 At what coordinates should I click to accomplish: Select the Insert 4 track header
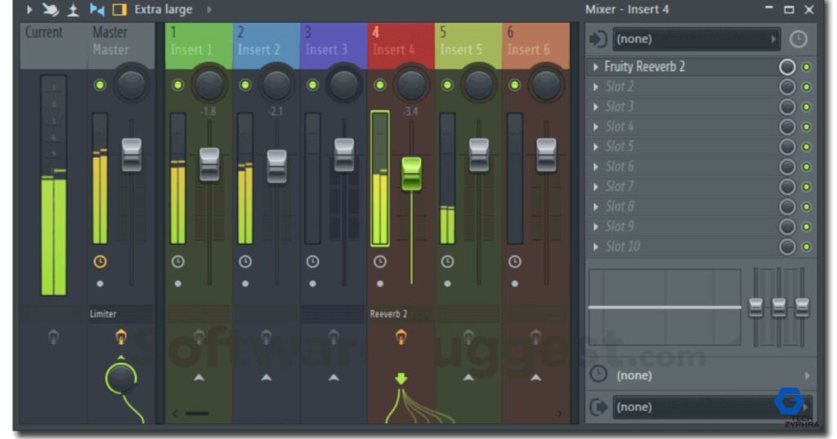401,46
